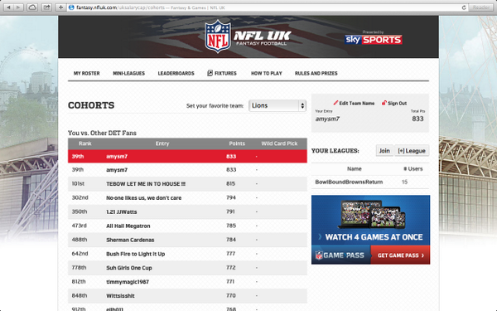Select the Sherman Cardenas entry

130,240
